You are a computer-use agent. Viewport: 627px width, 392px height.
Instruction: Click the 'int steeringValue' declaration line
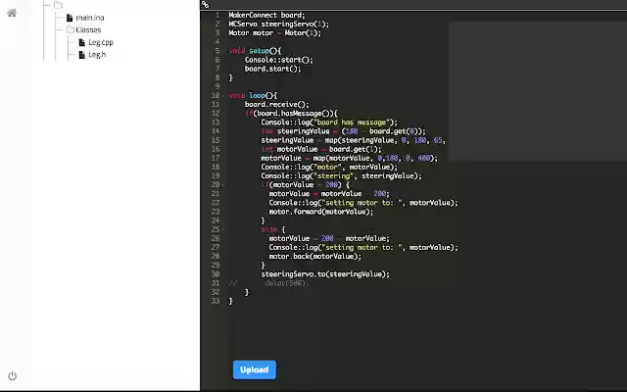344,131
